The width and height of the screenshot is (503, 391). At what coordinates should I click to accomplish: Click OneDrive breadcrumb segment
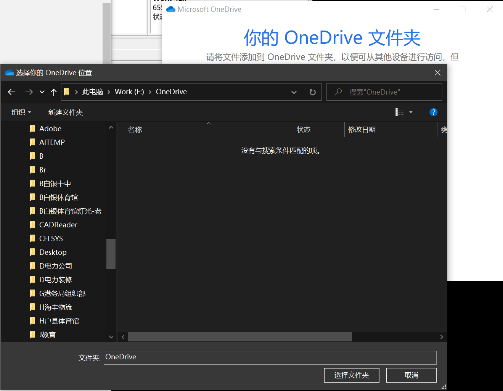171,92
